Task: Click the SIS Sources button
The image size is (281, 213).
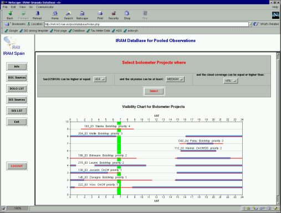Action: [17, 100]
